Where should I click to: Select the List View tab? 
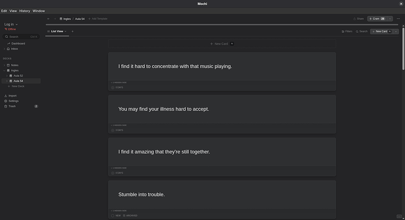point(57,32)
